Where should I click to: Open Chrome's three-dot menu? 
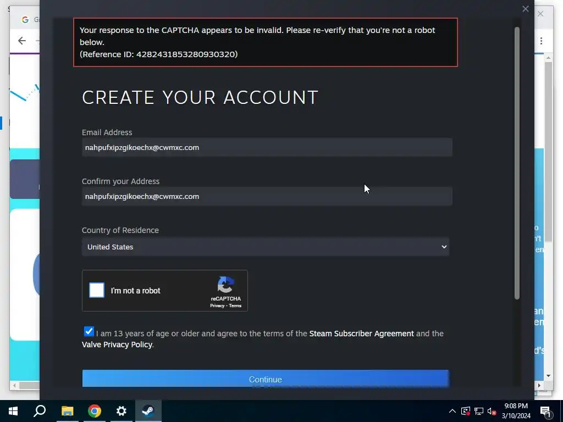[541, 41]
